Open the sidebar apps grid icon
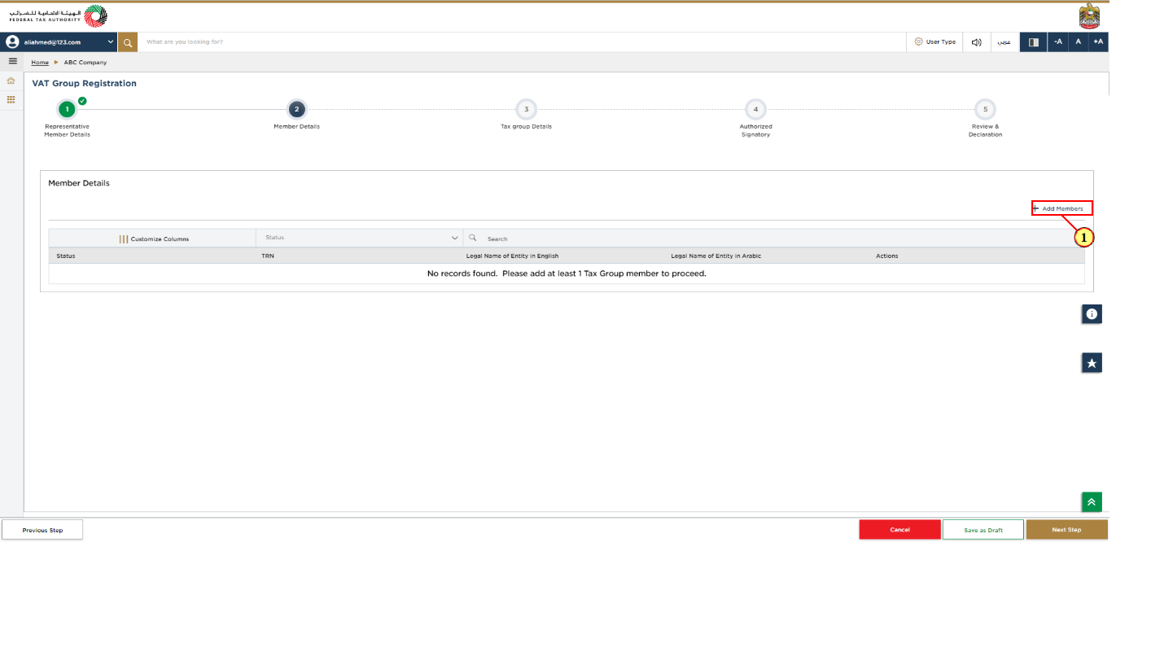Image resolution: width=1151 pixels, height=652 pixels. 11,99
